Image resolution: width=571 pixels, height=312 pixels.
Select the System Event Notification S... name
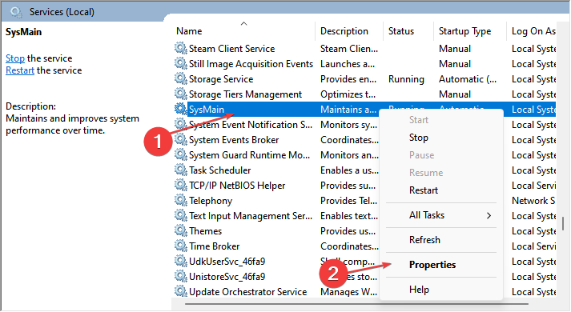coord(251,124)
